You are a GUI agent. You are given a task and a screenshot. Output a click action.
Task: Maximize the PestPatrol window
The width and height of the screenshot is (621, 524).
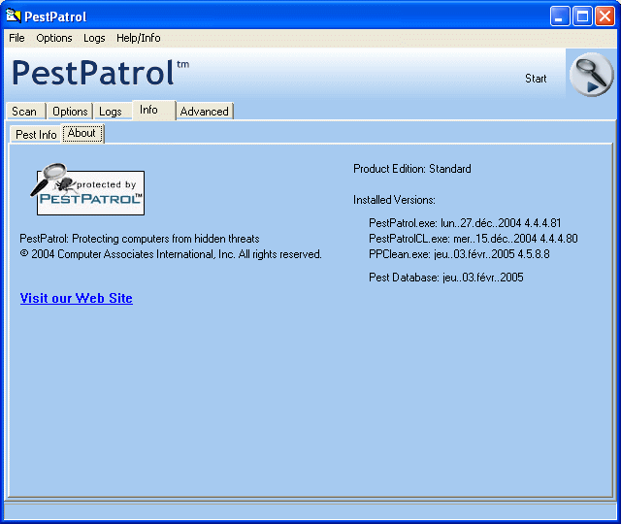[x=582, y=16]
